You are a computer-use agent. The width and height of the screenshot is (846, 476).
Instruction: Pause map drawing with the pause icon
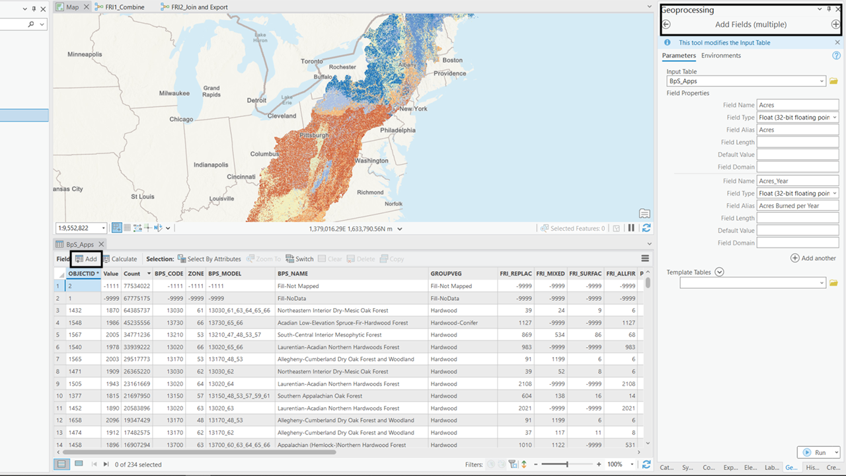(631, 228)
